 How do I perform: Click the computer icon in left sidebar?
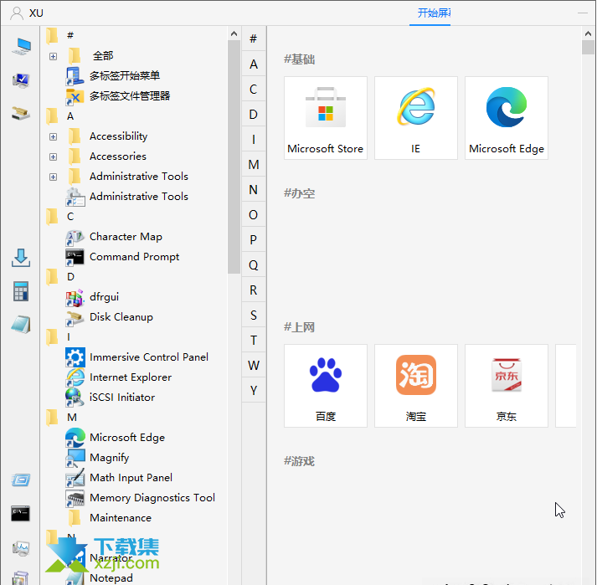point(21,47)
